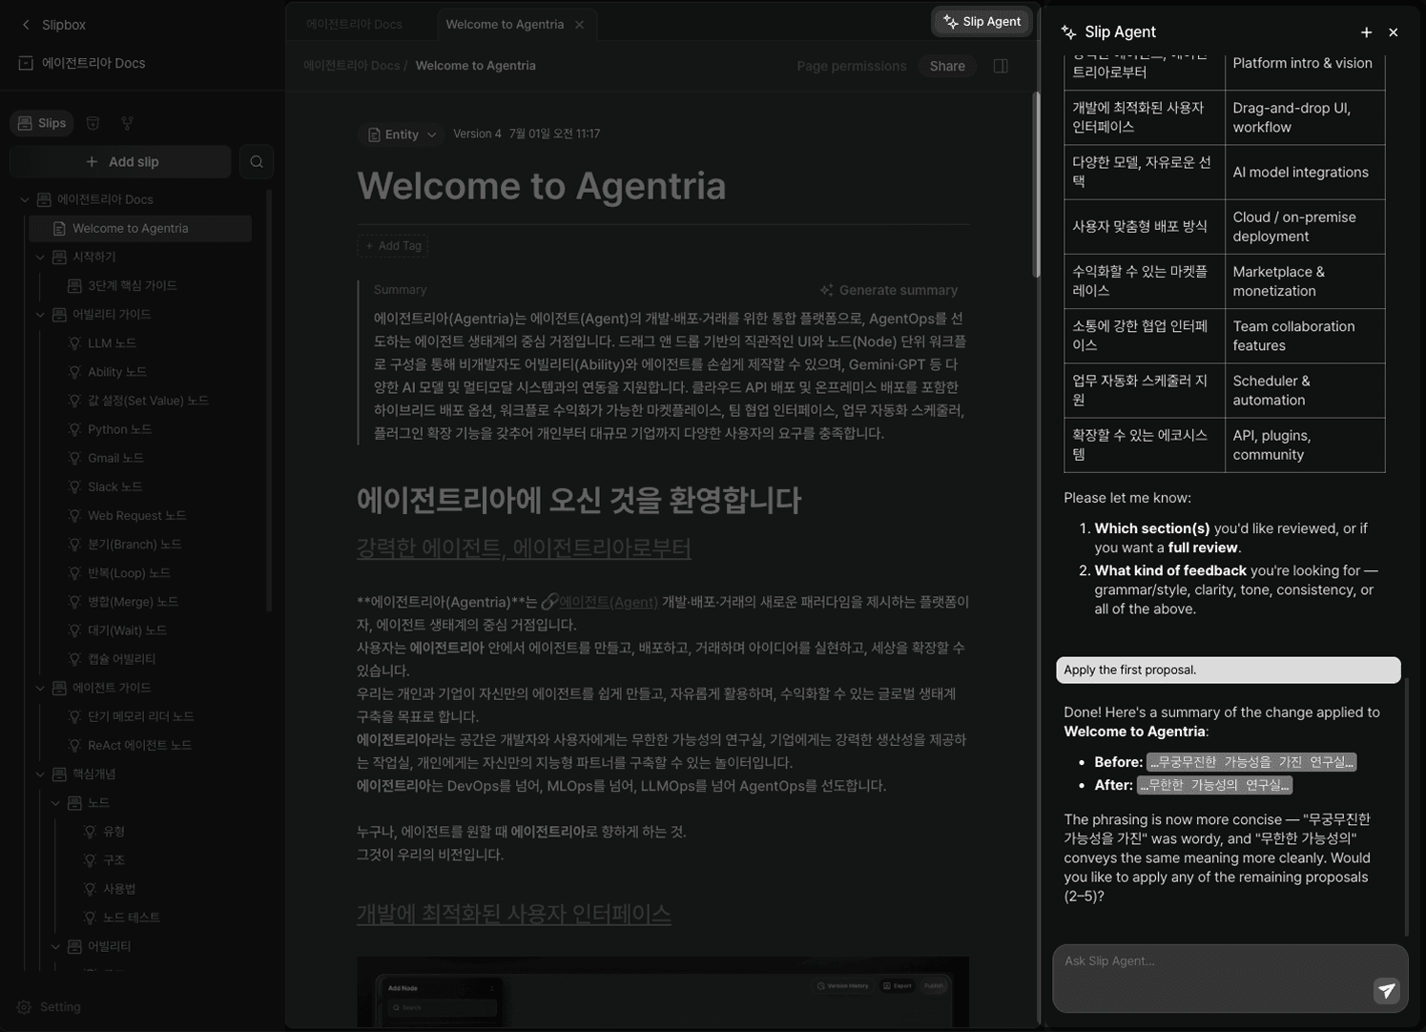Open 사용법 in the tree
Screen dimensions: 1426x1032
119,889
